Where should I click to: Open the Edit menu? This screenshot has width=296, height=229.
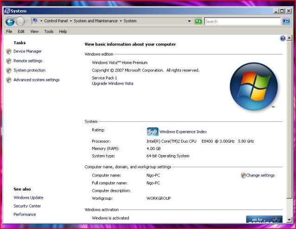[21, 32]
